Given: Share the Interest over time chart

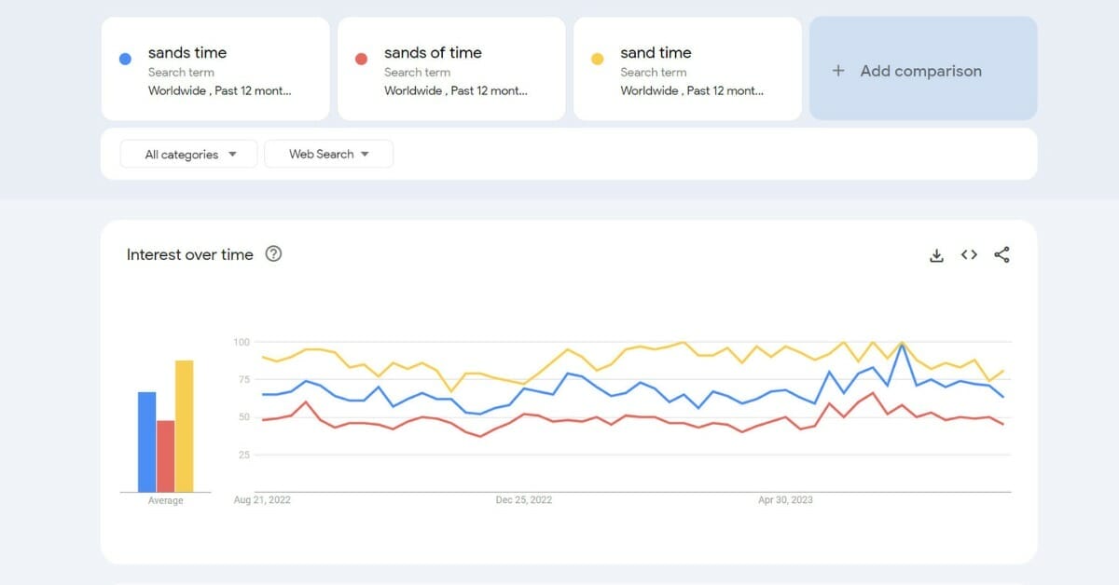Looking at the screenshot, I should (x=1002, y=255).
